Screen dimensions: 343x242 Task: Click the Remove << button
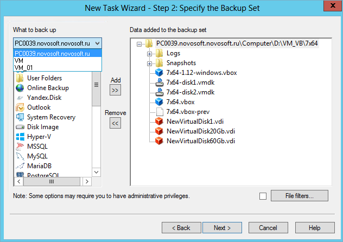pos(115,123)
